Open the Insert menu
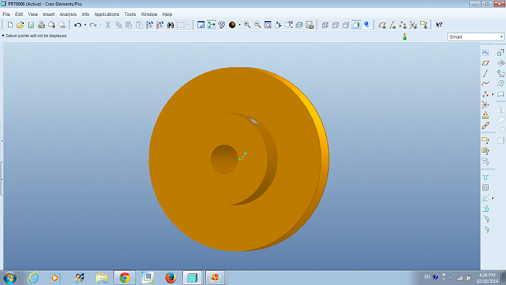The image size is (506, 285). [48, 14]
